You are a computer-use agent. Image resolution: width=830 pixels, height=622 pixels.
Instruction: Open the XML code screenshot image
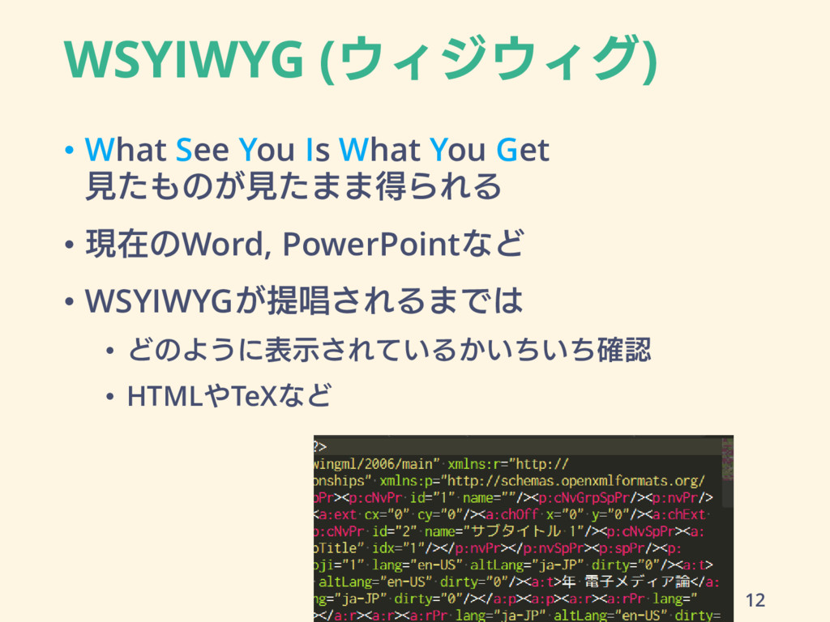click(524, 528)
